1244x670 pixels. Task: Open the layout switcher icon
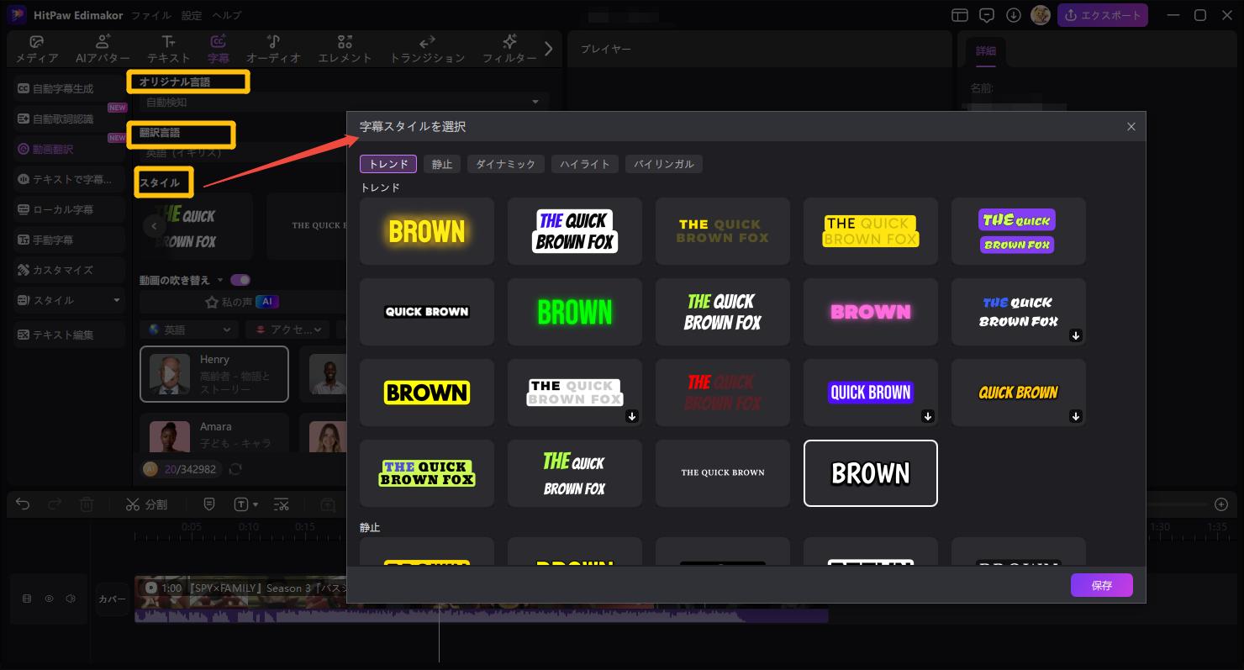[960, 15]
